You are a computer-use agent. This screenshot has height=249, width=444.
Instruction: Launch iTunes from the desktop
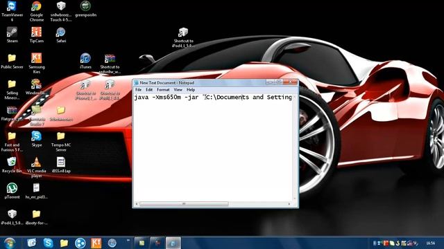coord(85,61)
